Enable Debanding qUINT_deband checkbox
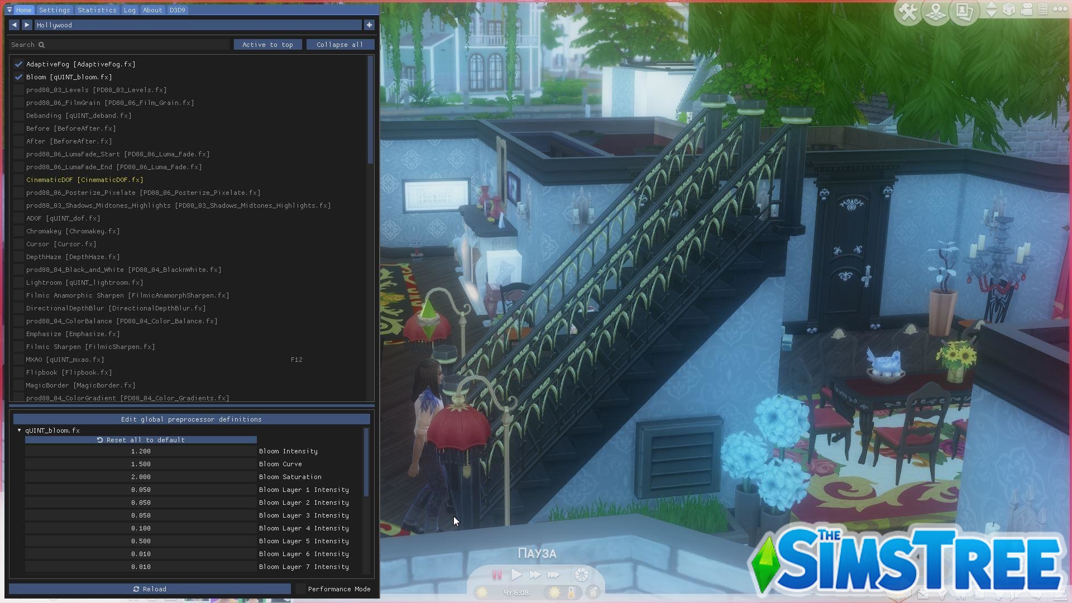1072x603 pixels. 19,116
